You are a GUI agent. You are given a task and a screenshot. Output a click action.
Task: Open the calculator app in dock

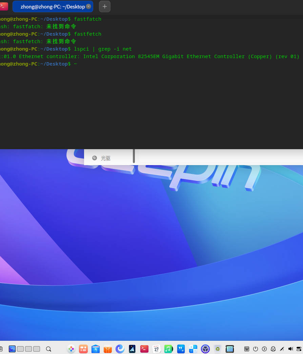click(193, 349)
